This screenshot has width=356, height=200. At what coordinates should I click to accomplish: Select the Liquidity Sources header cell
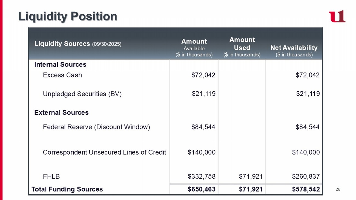(78, 44)
